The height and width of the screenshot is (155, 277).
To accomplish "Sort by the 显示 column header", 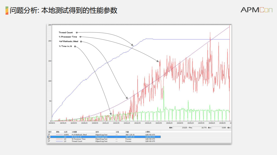I will 50,132.
